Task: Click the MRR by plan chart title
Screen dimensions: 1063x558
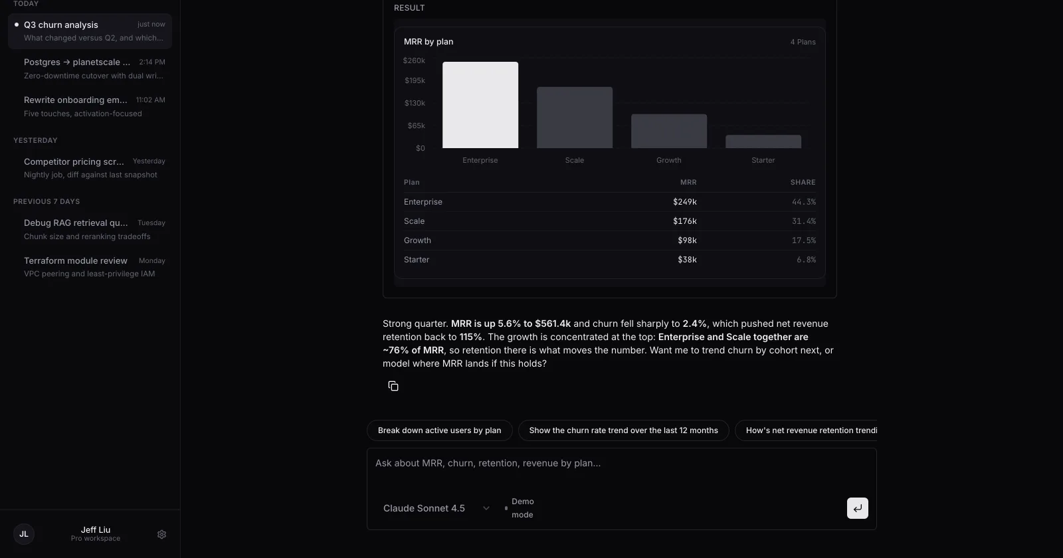Action: (x=429, y=41)
